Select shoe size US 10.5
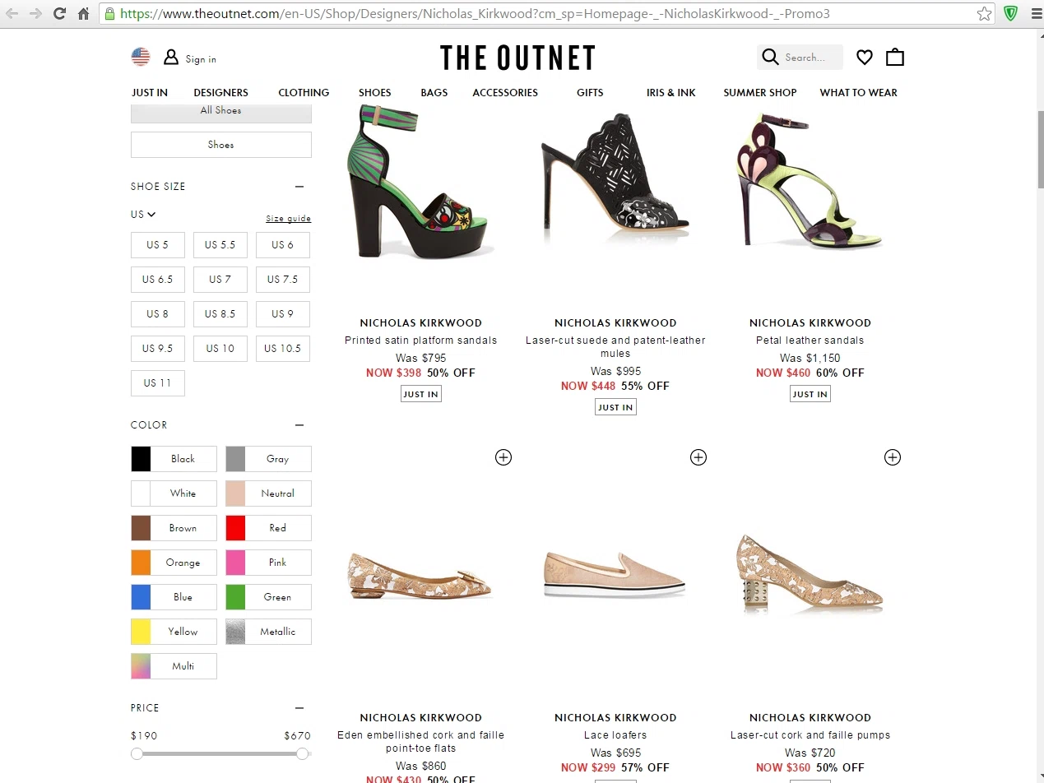Image resolution: width=1044 pixels, height=783 pixels. (283, 349)
